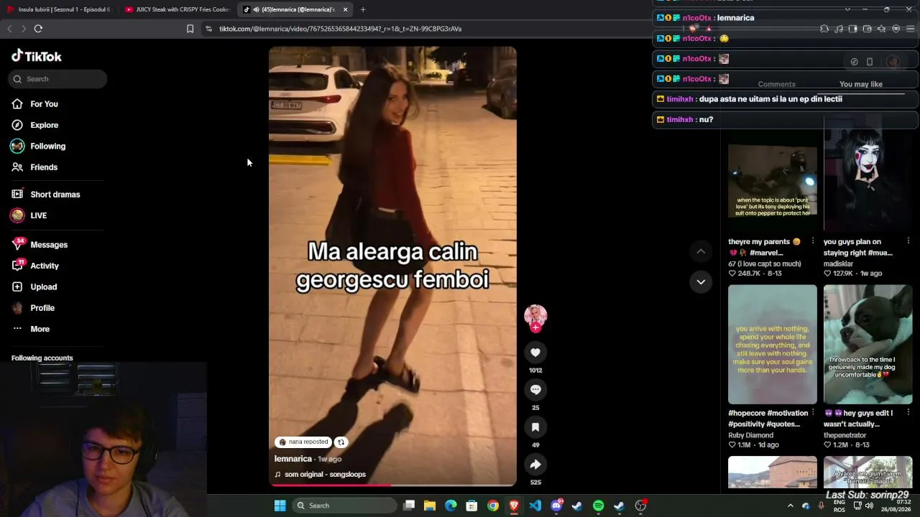Open the Messages icon with badge
Viewport: 920px width, 517px height.
pyautogui.click(x=17, y=244)
